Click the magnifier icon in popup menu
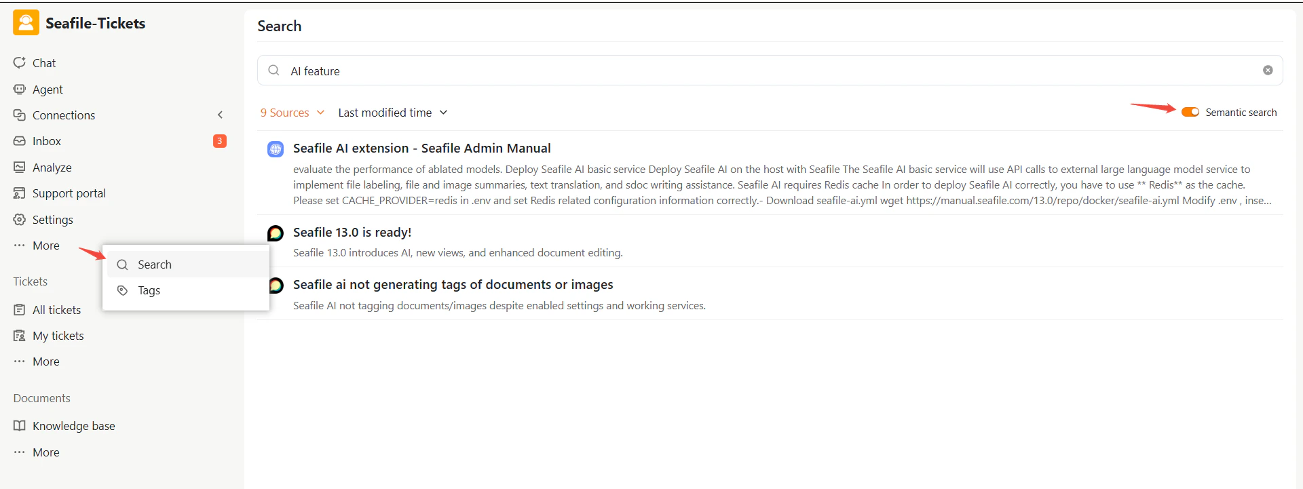 [x=123, y=265]
